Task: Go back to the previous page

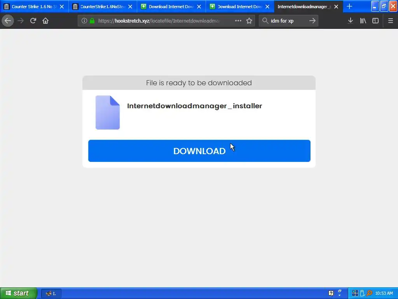Action: 8,21
